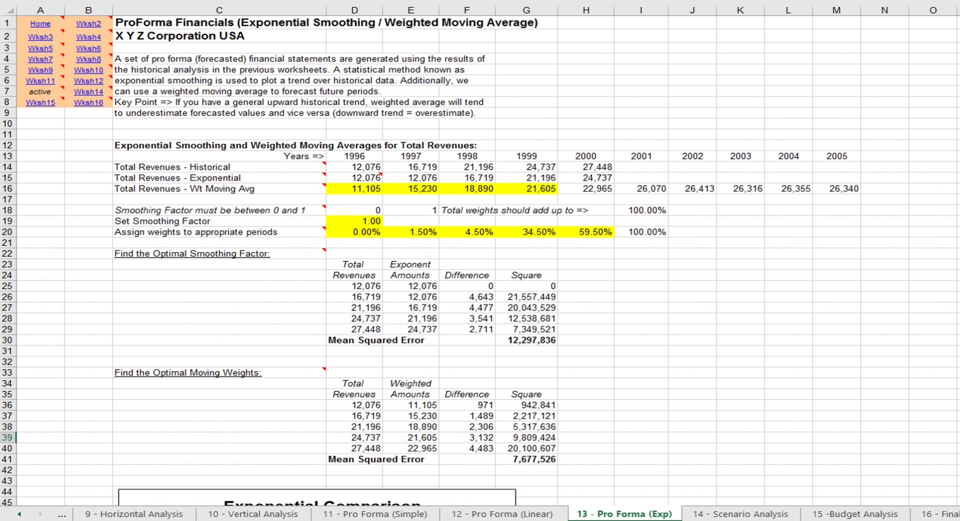Click the previous sheet navigation arrow
The image size is (960, 521).
tap(19, 514)
